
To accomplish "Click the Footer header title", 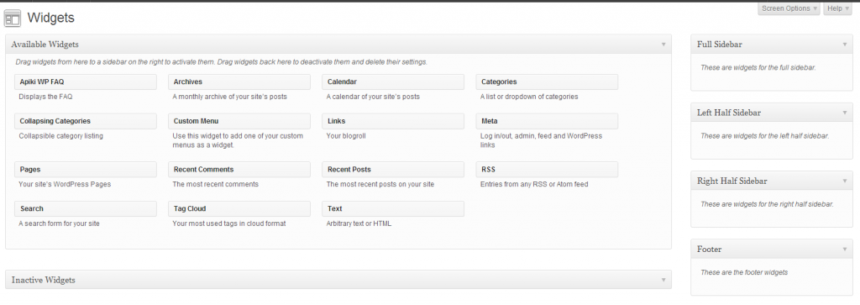I will click(x=709, y=250).
